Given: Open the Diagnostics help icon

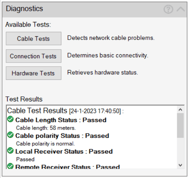Looking at the screenshot, I should [x=168, y=9].
